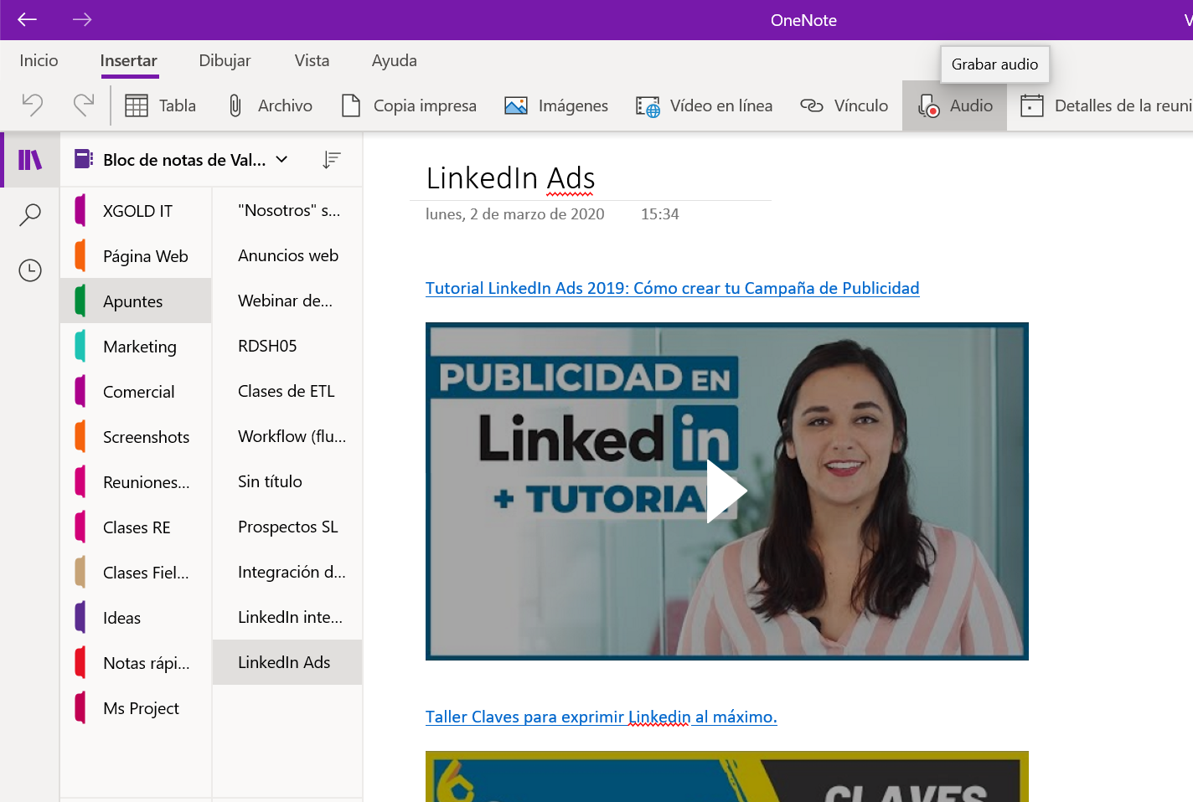Select the Apuntes section

tap(136, 301)
